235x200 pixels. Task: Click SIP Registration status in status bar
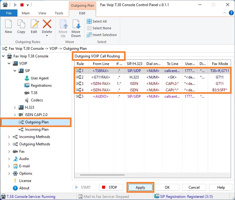pyautogui.click(x=184, y=197)
